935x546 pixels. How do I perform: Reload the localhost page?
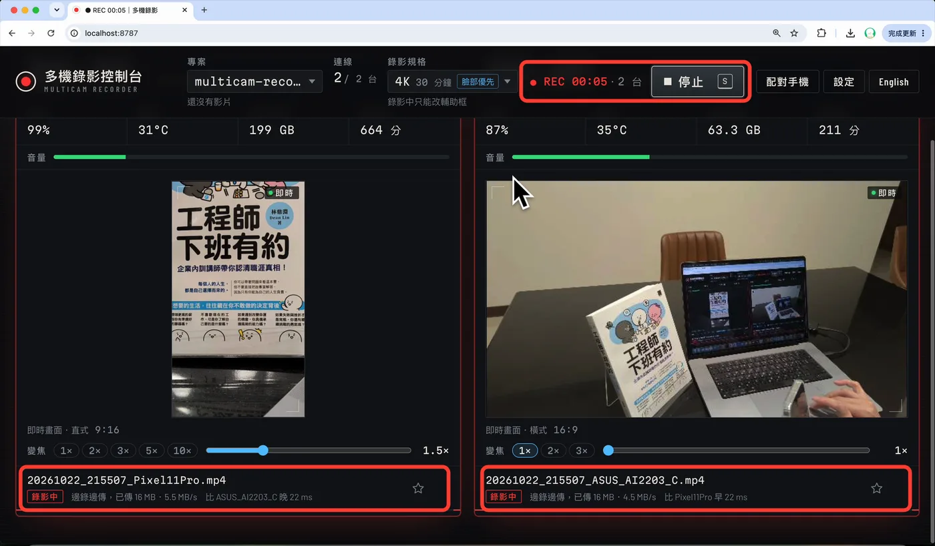(x=51, y=33)
